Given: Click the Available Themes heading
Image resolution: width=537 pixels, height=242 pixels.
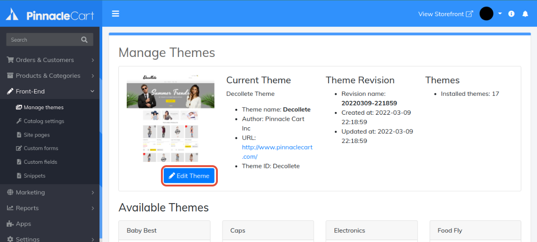Looking at the screenshot, I should point(164,207).
